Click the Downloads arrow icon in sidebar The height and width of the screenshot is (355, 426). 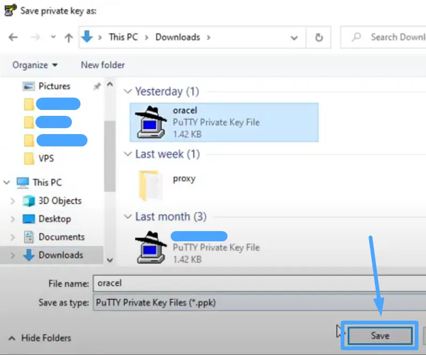point(28,255)
